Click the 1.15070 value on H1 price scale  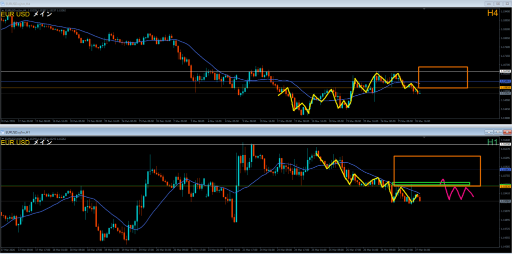(505, 211)
